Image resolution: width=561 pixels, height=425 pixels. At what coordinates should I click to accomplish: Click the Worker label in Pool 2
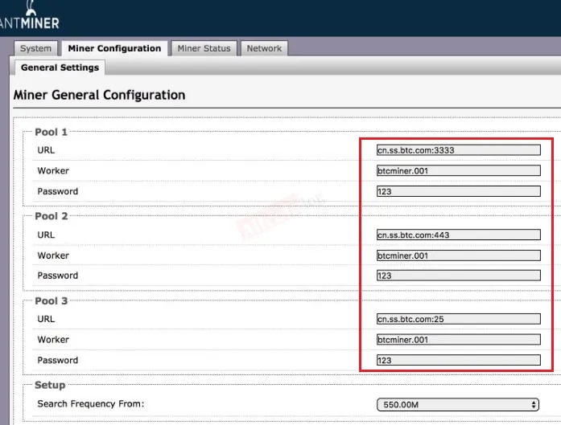point(53,255)
